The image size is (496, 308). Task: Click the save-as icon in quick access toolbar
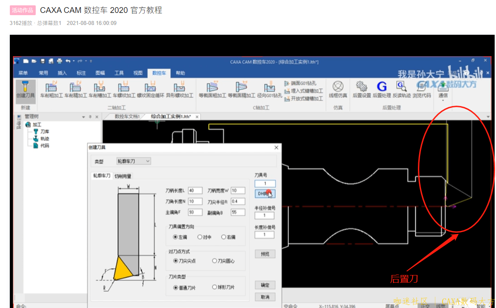[51, 61]
